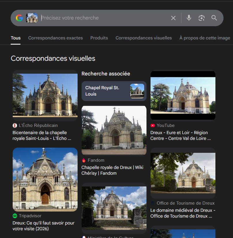Open the 'À propos de cette image' tab
This screenshot has height=238, width=233.
pyautogui.click(x=205, y=38)
